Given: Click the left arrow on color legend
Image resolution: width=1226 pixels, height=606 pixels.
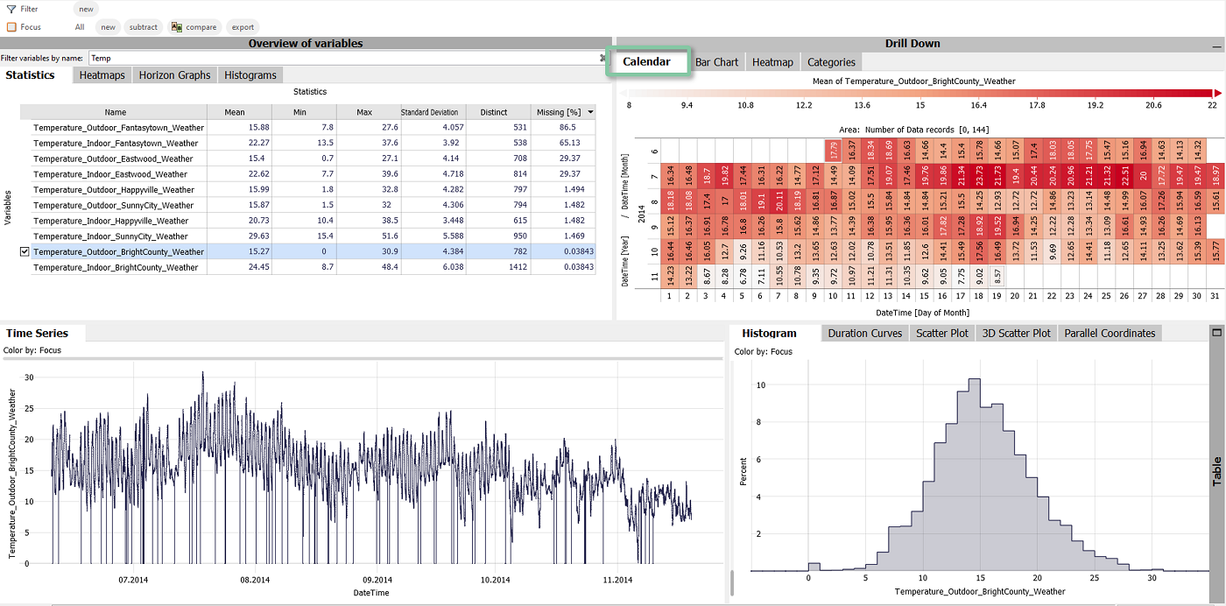Looking at the screenshot, I should point(624,93).
